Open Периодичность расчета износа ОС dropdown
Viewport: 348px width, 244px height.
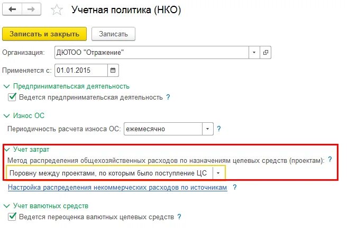pos(207,129)
